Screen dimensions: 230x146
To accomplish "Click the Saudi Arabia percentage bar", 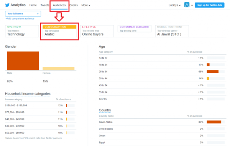I will (214, 122).
